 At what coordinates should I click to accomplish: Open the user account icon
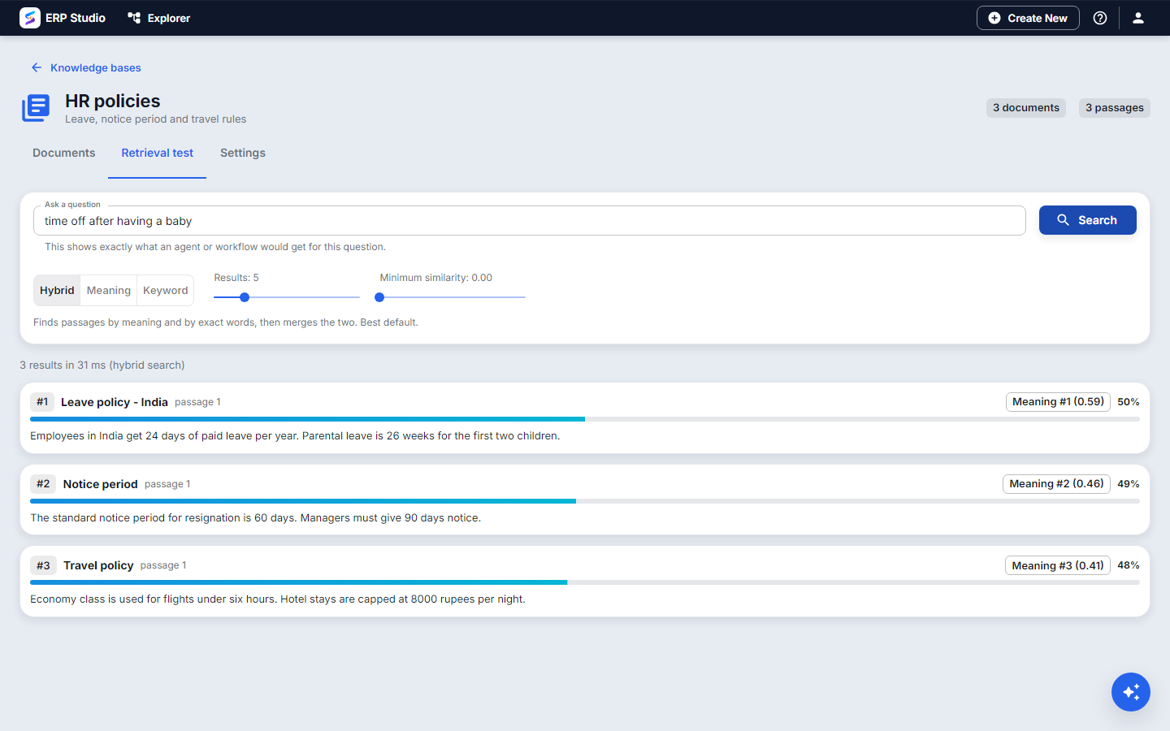[x=1138, y=18]
